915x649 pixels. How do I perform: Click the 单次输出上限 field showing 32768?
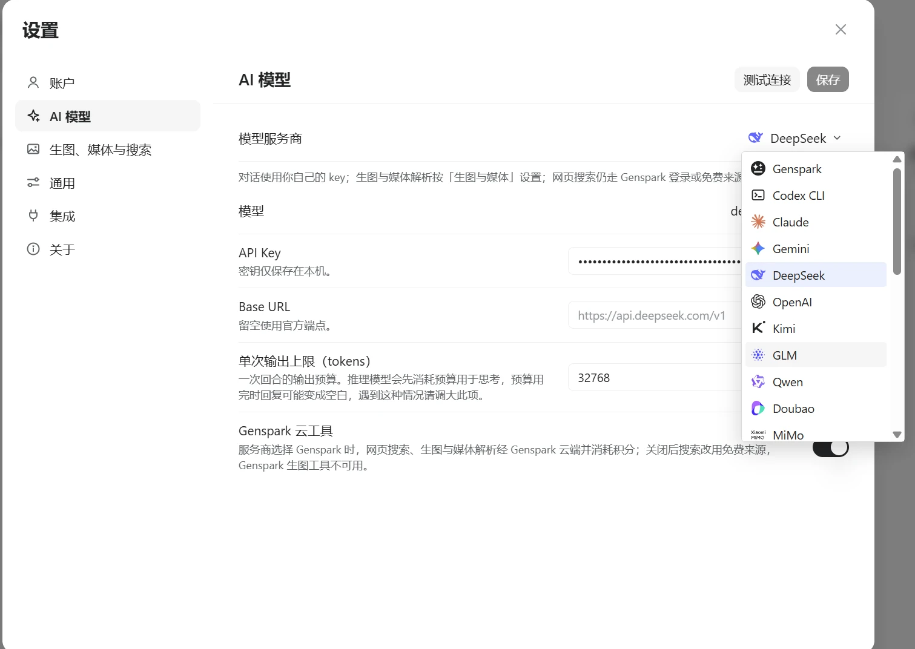pos(655,377)
